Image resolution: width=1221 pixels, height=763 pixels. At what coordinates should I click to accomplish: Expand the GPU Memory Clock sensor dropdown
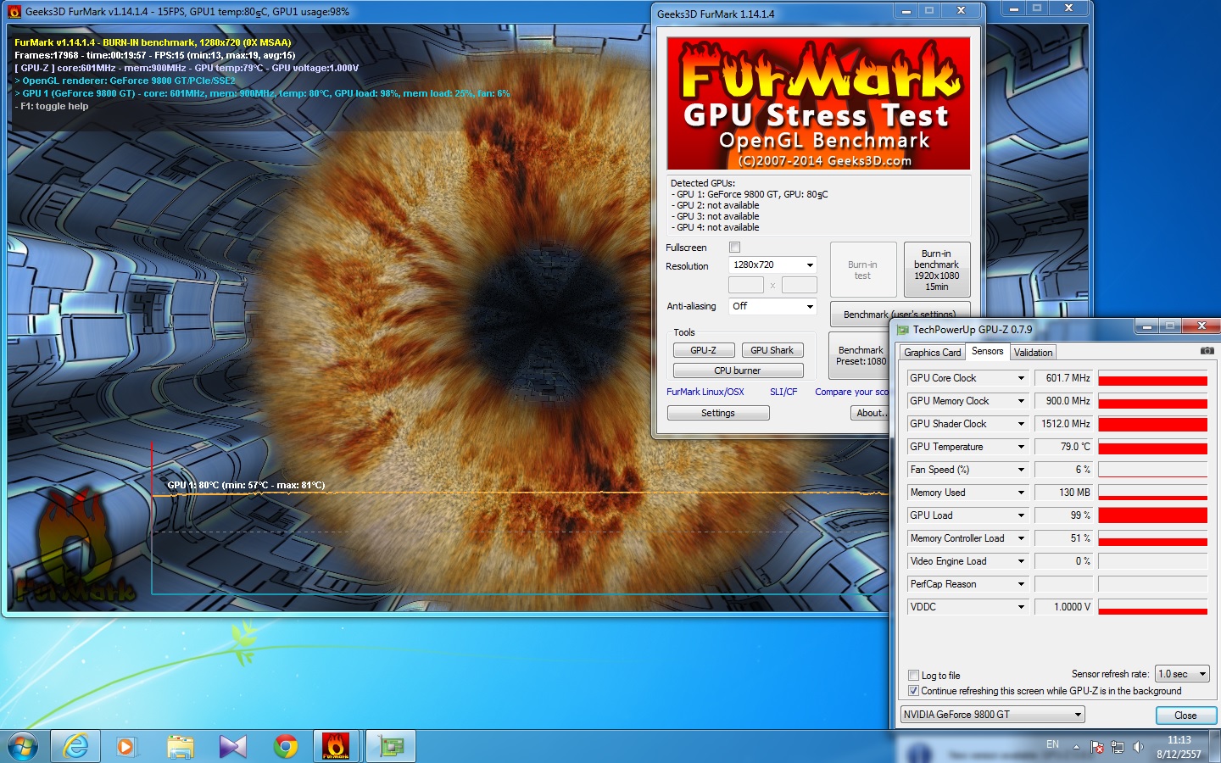tap(1021, 401)
